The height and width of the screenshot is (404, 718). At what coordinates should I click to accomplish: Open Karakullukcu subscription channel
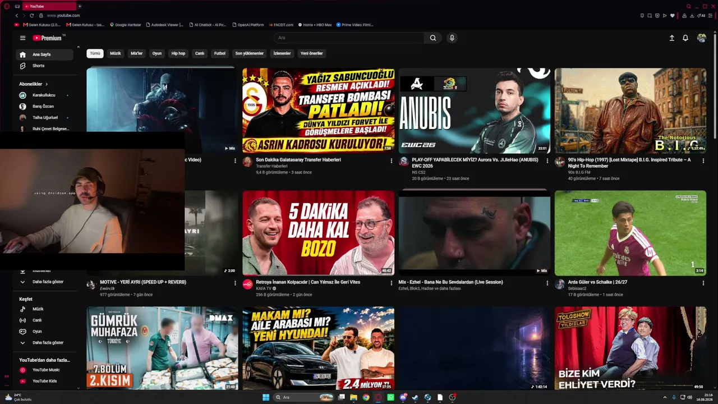coord(44,95)
